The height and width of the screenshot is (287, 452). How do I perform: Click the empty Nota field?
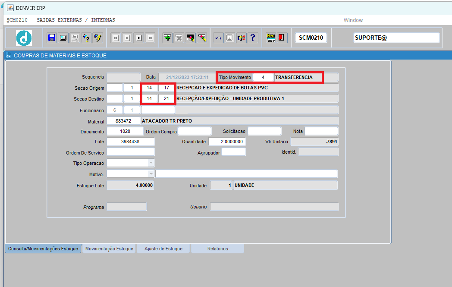pos(321,131)
